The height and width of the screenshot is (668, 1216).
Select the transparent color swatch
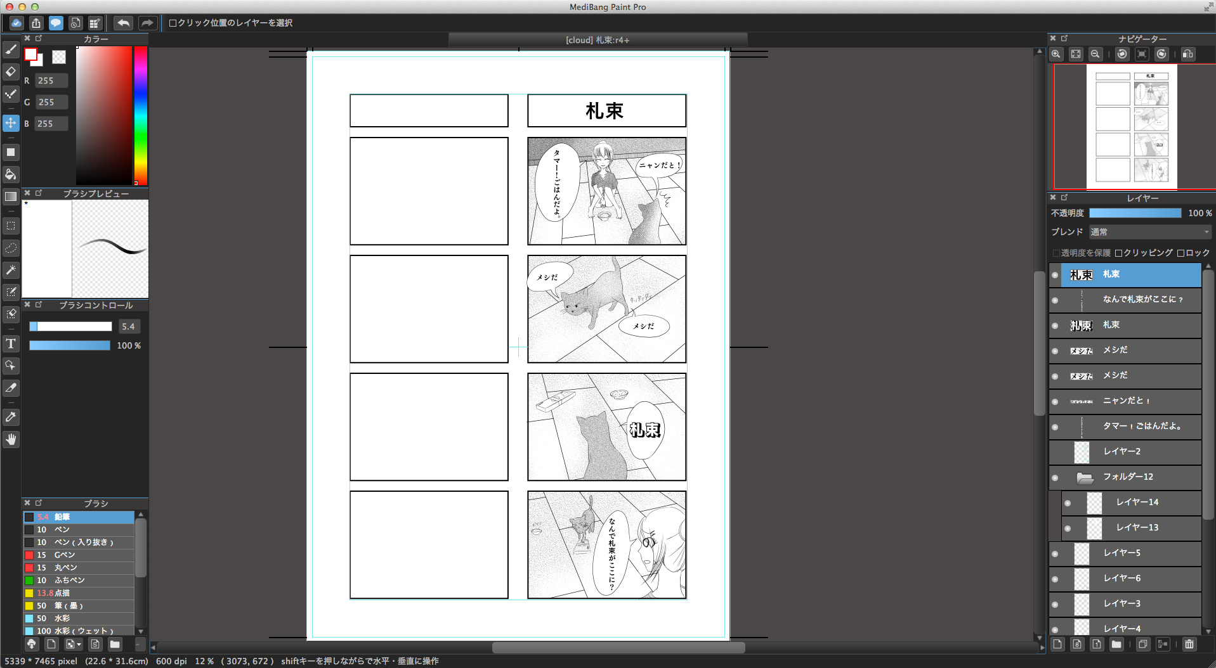pos(59,57)
